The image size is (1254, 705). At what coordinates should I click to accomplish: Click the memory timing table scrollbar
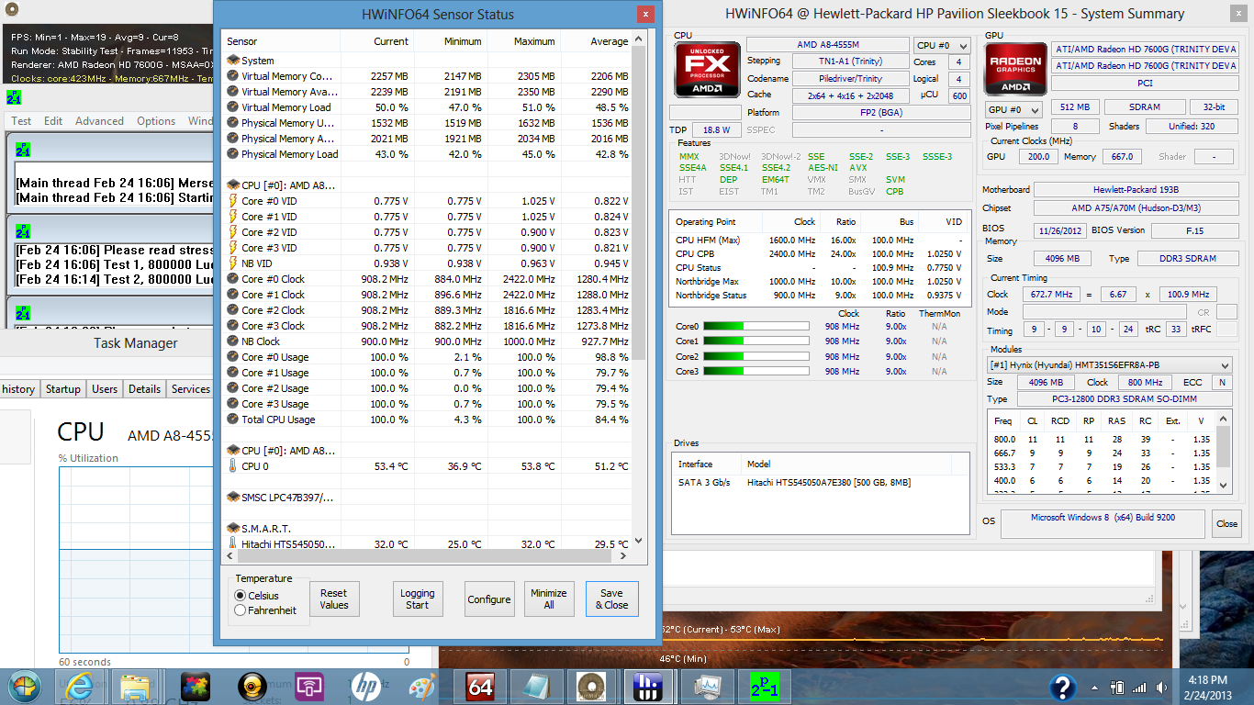pos(1223,452)
